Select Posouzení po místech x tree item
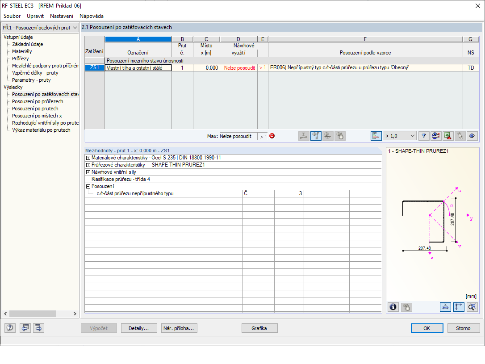This screenshot has height=364, width=485. [x=37, y=116]
